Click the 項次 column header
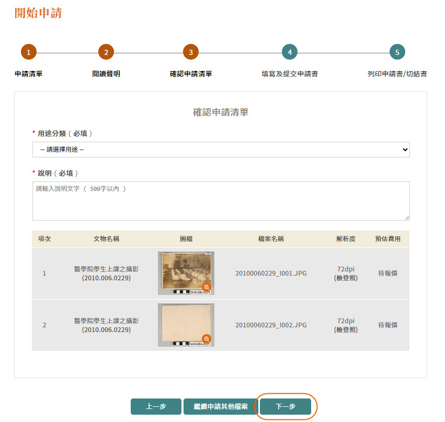The width and height of the screenshot is (445, 422). coord(44,239)
